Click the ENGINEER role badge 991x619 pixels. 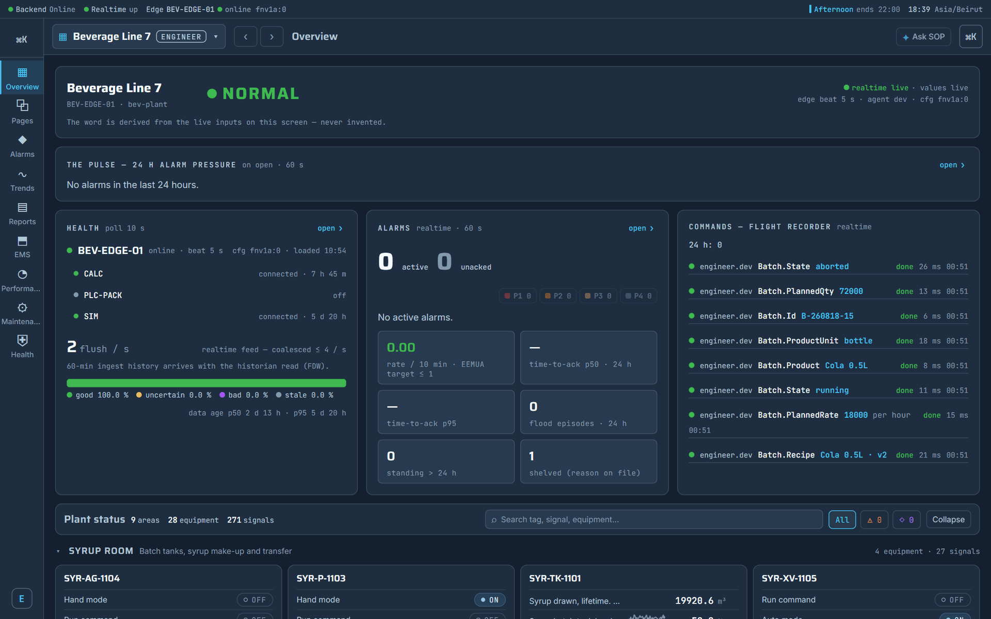pyautogui.click(x=181, y=37)
